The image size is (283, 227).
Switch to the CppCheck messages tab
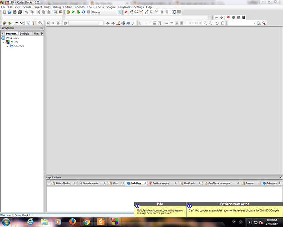(x=219, y=183)
